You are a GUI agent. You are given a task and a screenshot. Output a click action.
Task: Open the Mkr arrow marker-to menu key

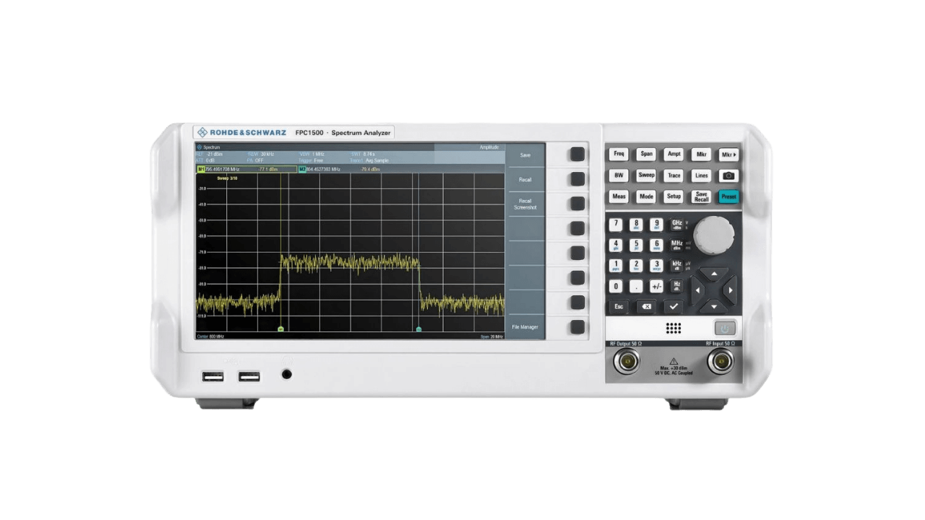[728, 155]
